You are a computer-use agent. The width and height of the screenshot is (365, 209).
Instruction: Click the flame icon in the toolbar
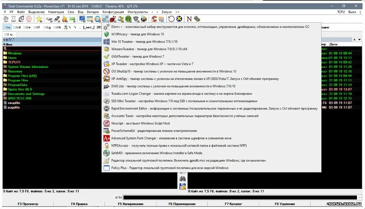tap(64, 19)
